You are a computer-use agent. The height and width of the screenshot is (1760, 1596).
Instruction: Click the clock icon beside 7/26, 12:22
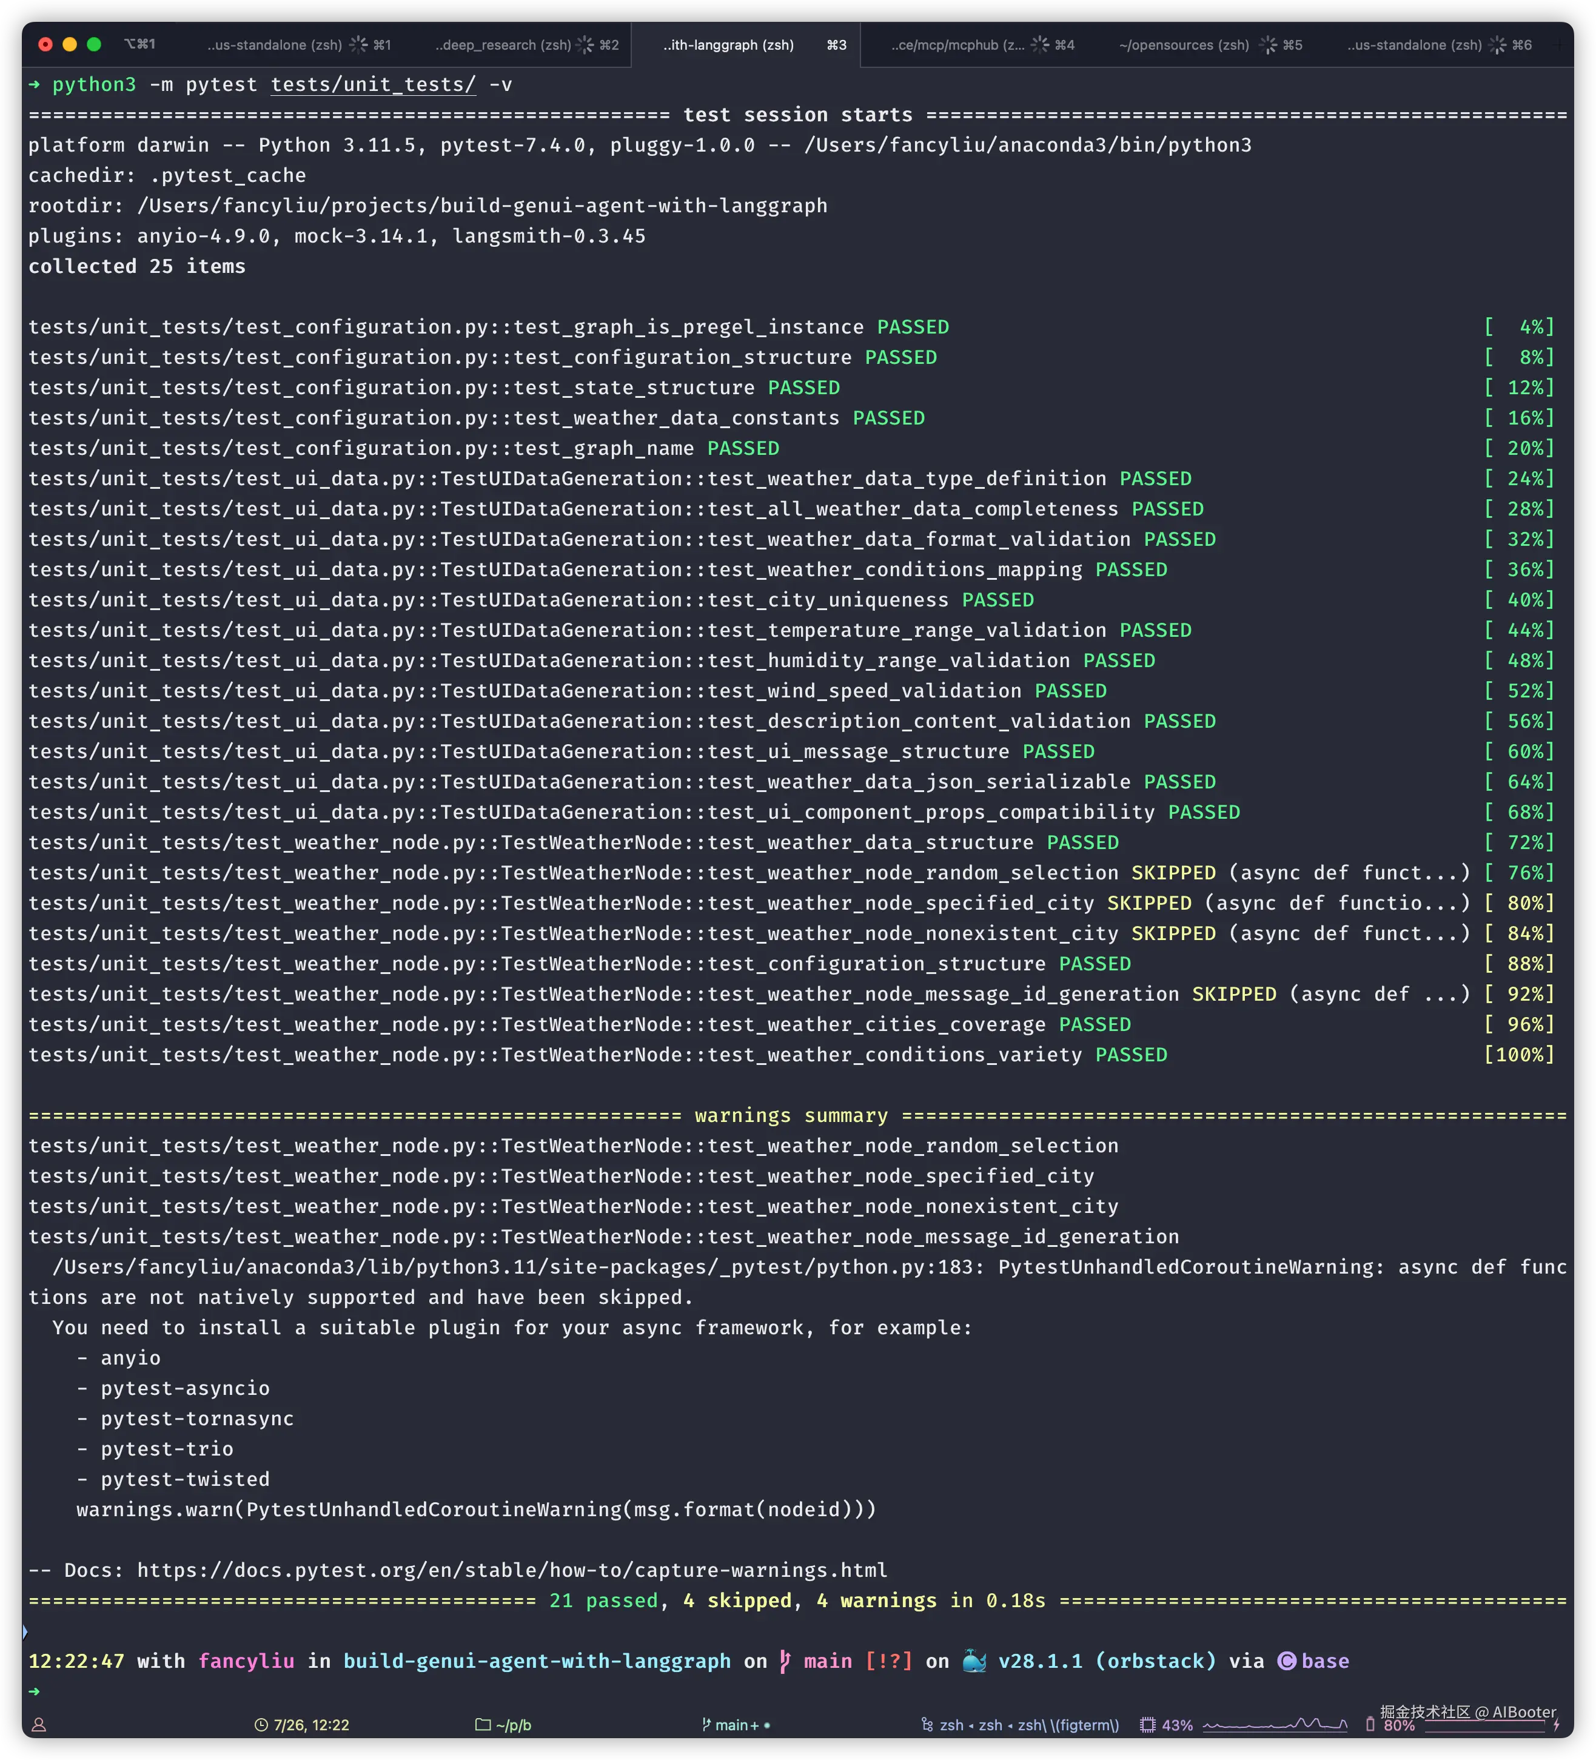(260, 1725)
